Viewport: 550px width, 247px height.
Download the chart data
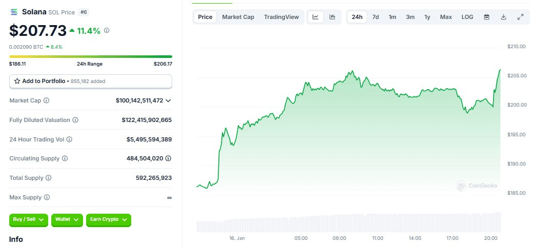point(503,17)
